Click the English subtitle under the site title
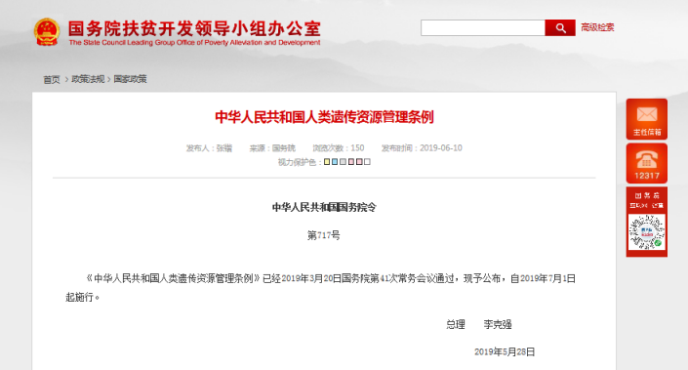The height and width of the screenshot is (370, 688). click(194, 43)
